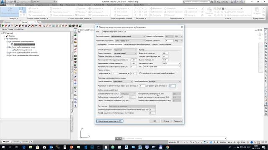Click the command line input at bottom
Screen dimensions: 268x150
tap(174, 138)
